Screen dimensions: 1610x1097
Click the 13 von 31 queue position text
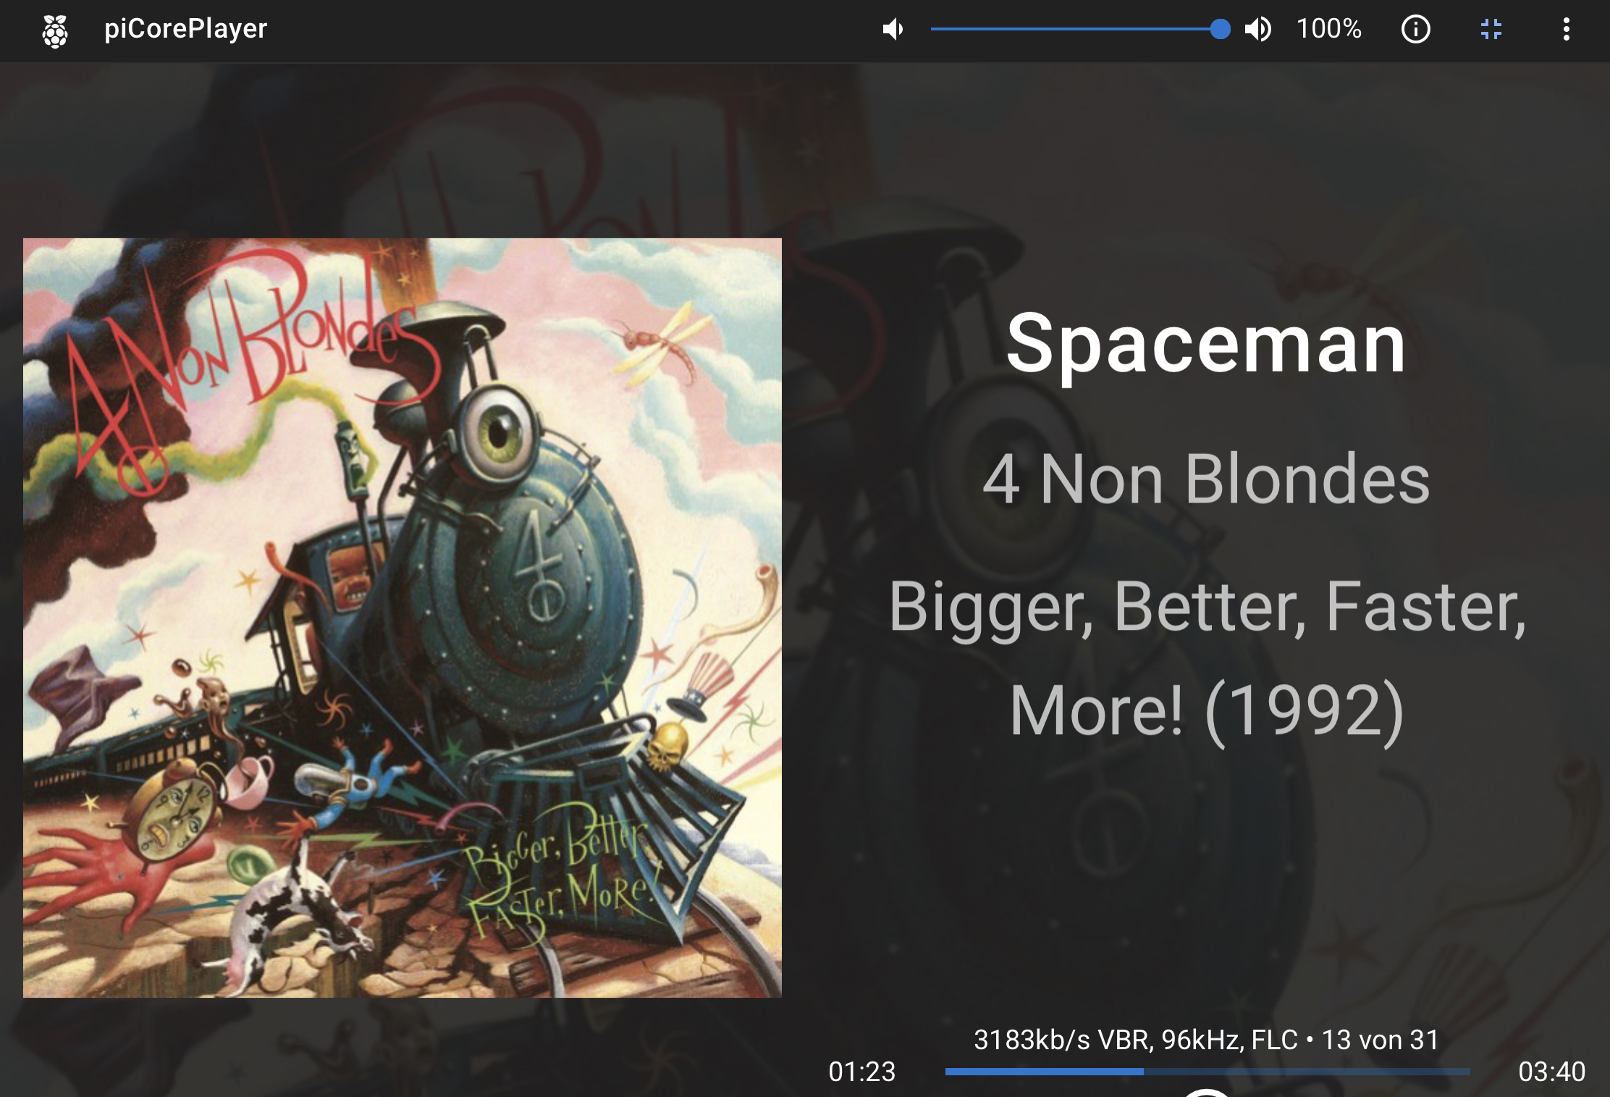pyautogui.click(x=1381, y=1040)
